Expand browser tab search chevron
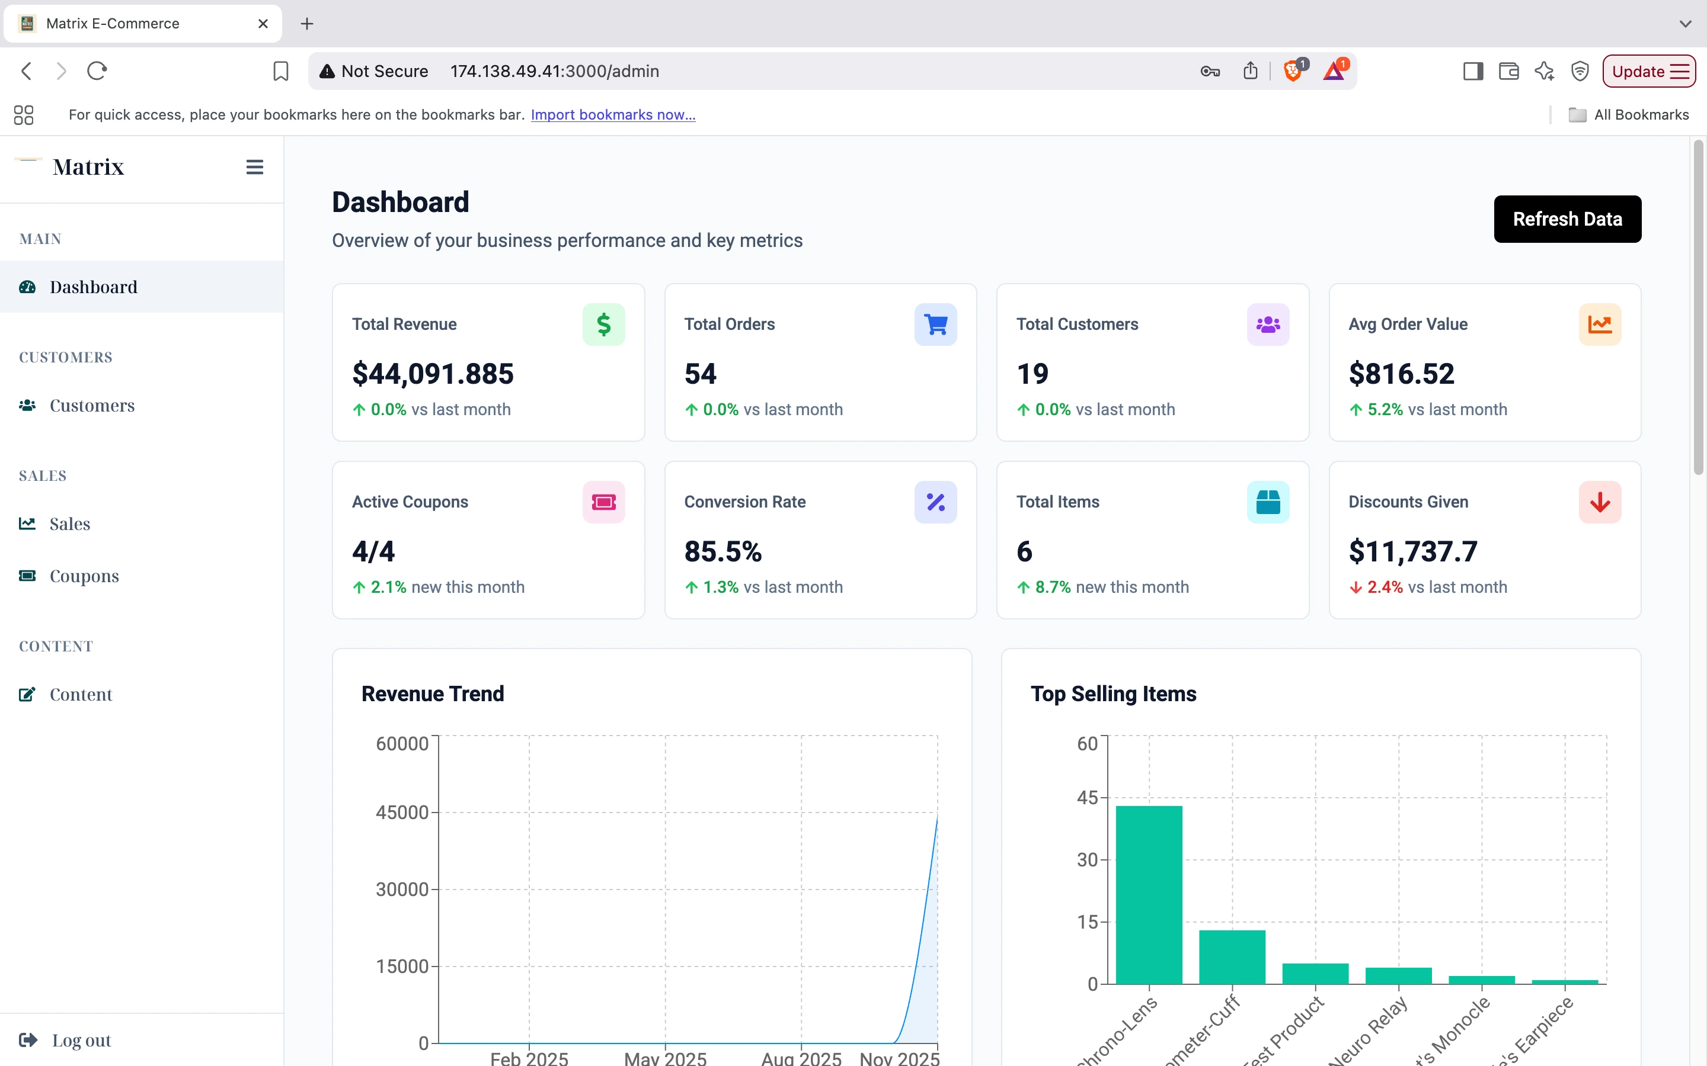 pos(1685,23)
